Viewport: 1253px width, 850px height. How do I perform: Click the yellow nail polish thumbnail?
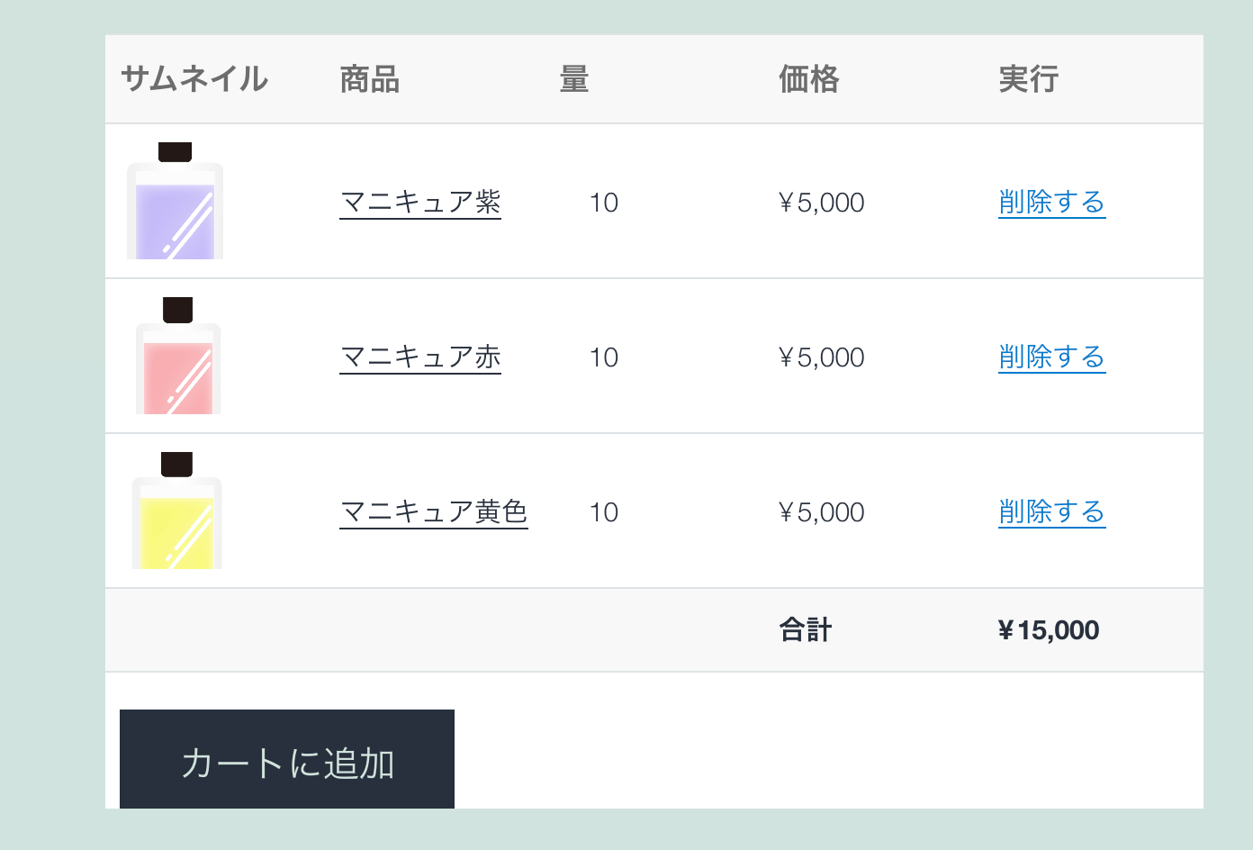tap(177, 511)
